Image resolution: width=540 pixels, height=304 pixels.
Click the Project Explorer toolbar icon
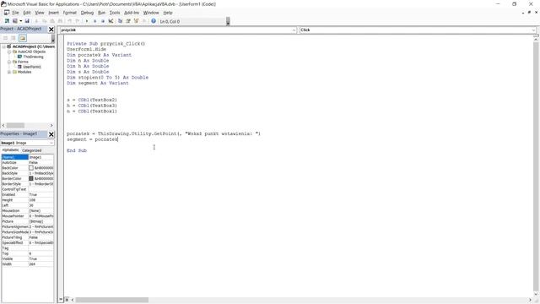[120, 21]
